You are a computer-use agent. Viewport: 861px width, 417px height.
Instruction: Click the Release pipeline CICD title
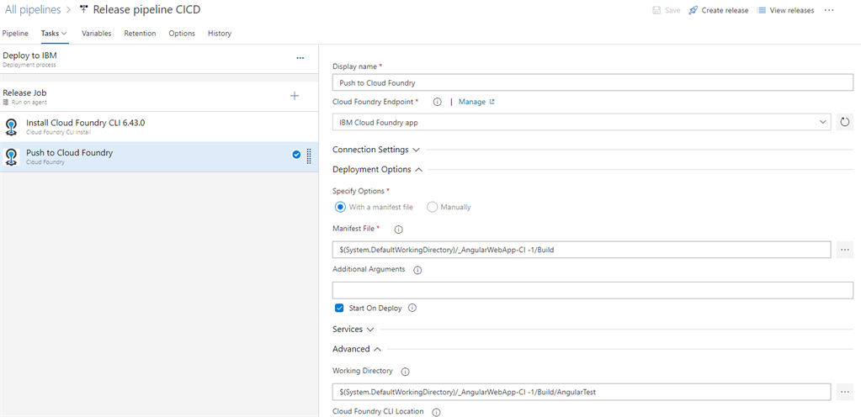pos(146,10)
